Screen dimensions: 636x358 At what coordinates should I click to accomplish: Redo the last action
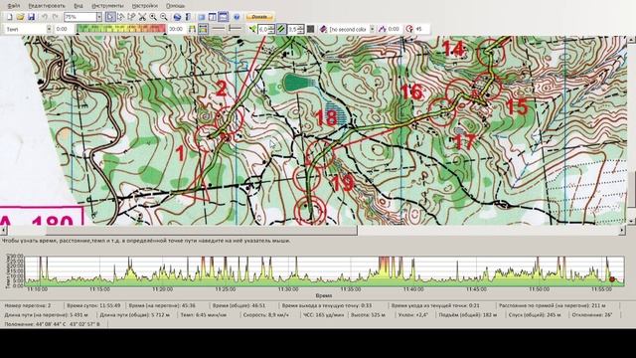[x=56, y=17]
